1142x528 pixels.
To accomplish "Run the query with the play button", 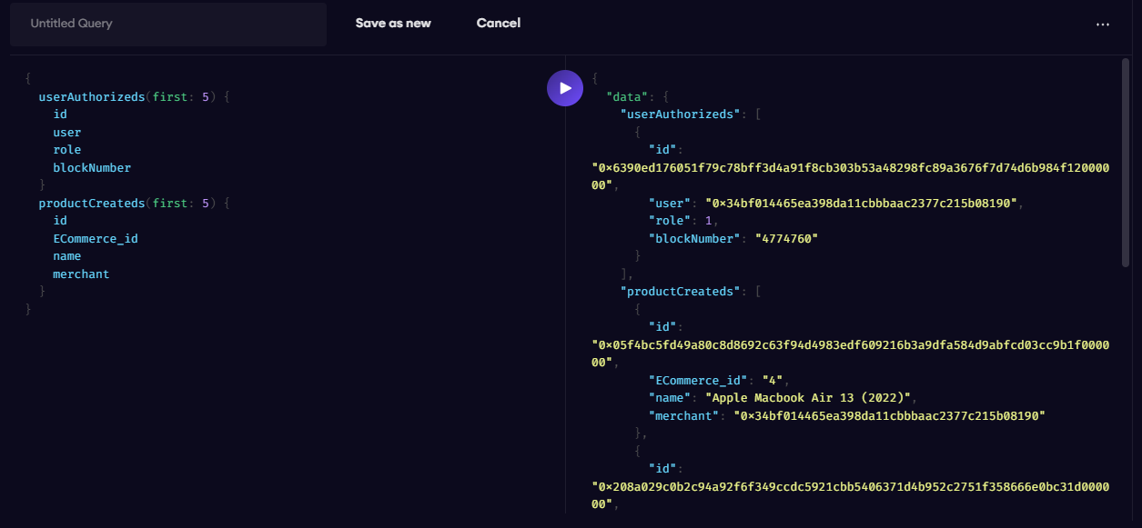I will 565,88.
